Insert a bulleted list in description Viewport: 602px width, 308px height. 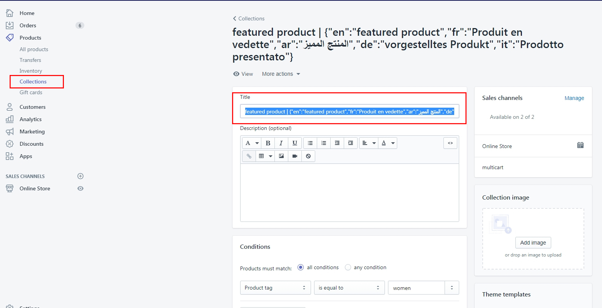coord(310,143)
